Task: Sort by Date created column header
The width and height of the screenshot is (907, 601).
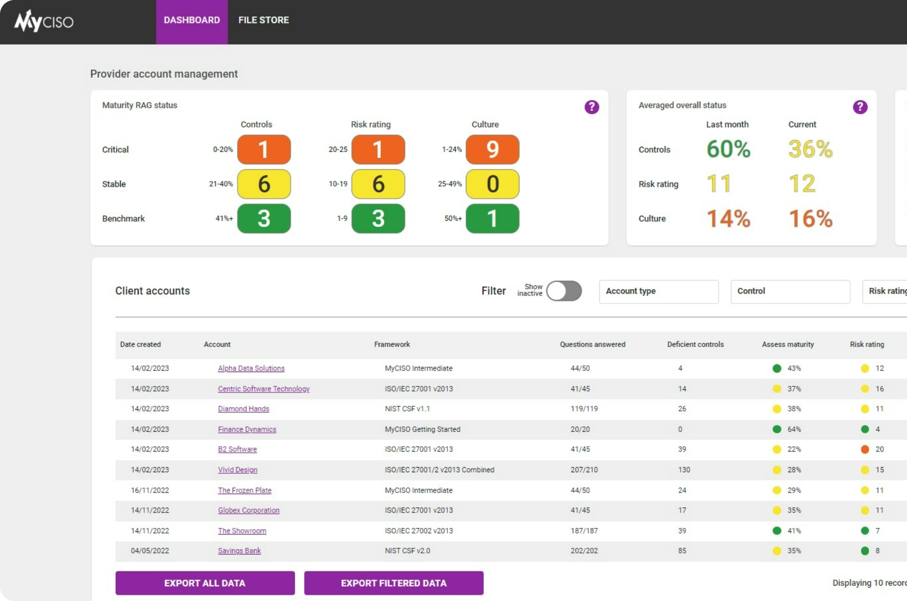Action: 140,344
